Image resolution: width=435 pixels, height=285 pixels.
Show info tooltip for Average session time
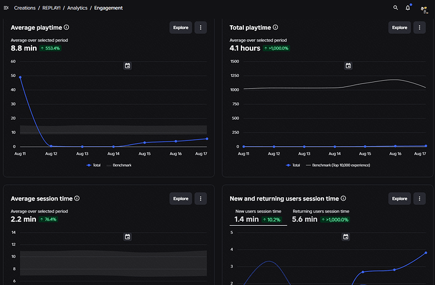pos(77,199)
